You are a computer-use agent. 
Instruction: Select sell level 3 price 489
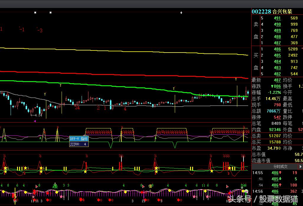click(277, 30)
